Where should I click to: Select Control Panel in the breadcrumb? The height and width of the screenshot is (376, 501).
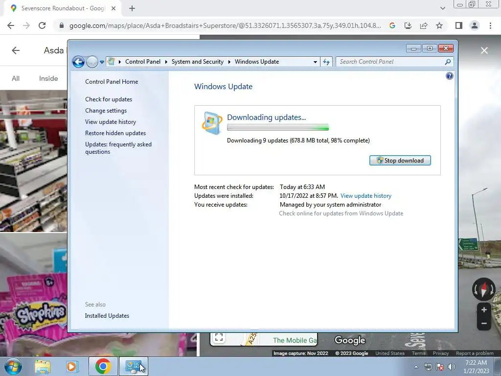(143, 62)
